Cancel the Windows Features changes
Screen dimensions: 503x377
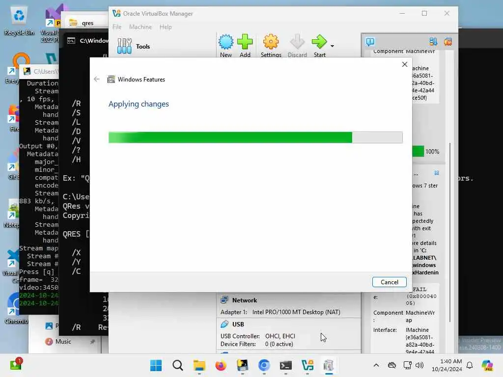click(x=389, y=282)
